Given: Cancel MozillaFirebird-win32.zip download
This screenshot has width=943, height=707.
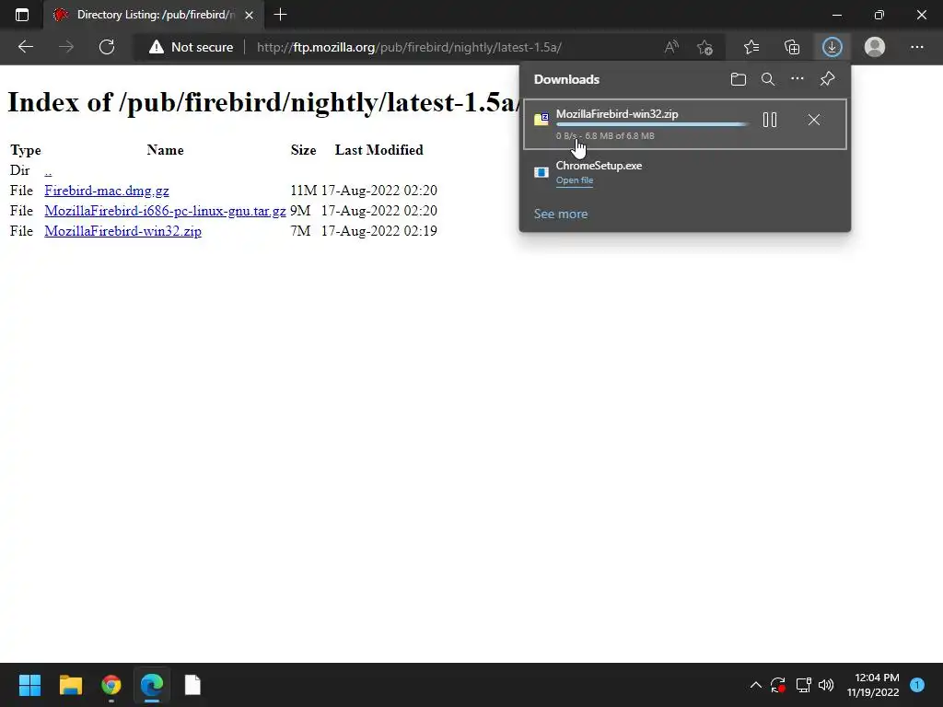Looking at the screenshot, I should click(x=814, y=120).
